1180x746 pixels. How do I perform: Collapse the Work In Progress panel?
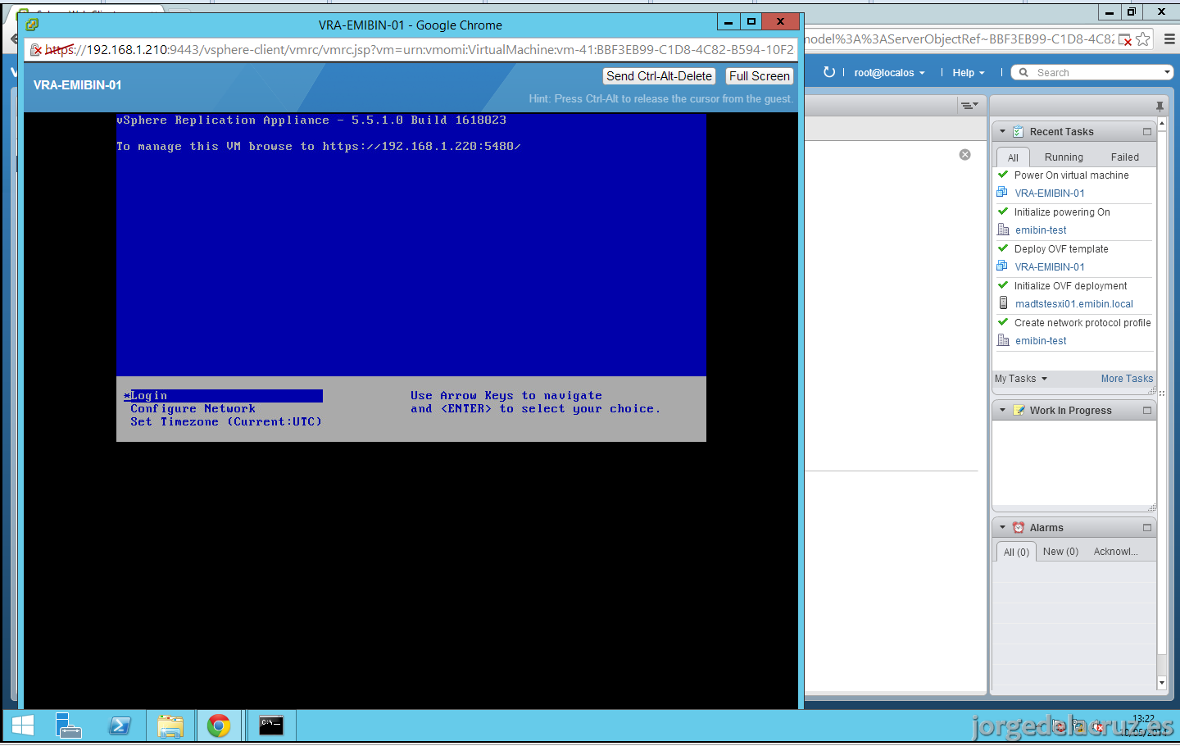point(1002,410)
